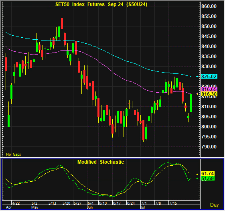The height and width of the screenshot is (211, 225).
Task: Click the 790.00 price axis level
Action: point(209,147)
